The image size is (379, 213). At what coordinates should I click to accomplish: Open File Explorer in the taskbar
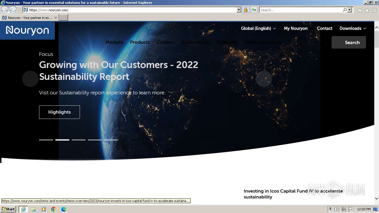[x=33, y=209]
